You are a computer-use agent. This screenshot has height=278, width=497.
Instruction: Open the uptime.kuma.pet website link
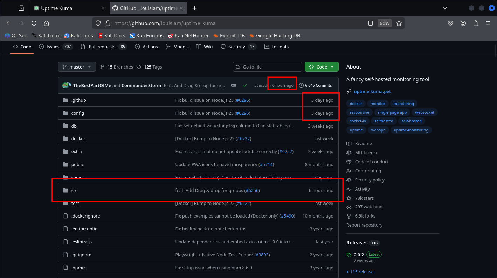pos(372,91)
